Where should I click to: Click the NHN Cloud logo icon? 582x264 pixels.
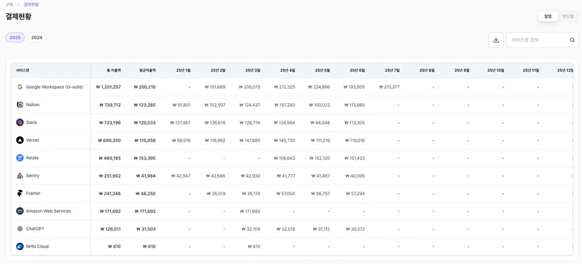[20, 246]
